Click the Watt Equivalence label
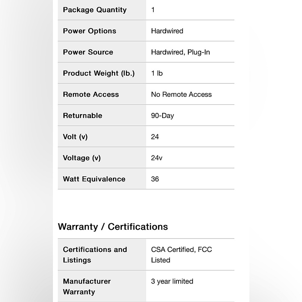This screenshot has width=302, height=302. [x=94, y=179]
